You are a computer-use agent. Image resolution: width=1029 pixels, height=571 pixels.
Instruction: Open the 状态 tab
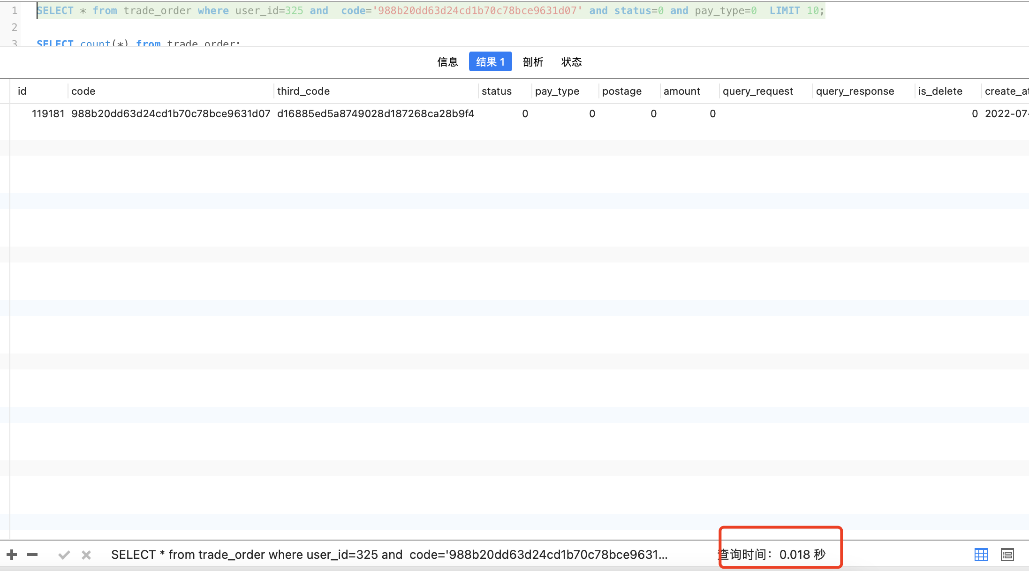pyautogui.click(x=571, y=62)
